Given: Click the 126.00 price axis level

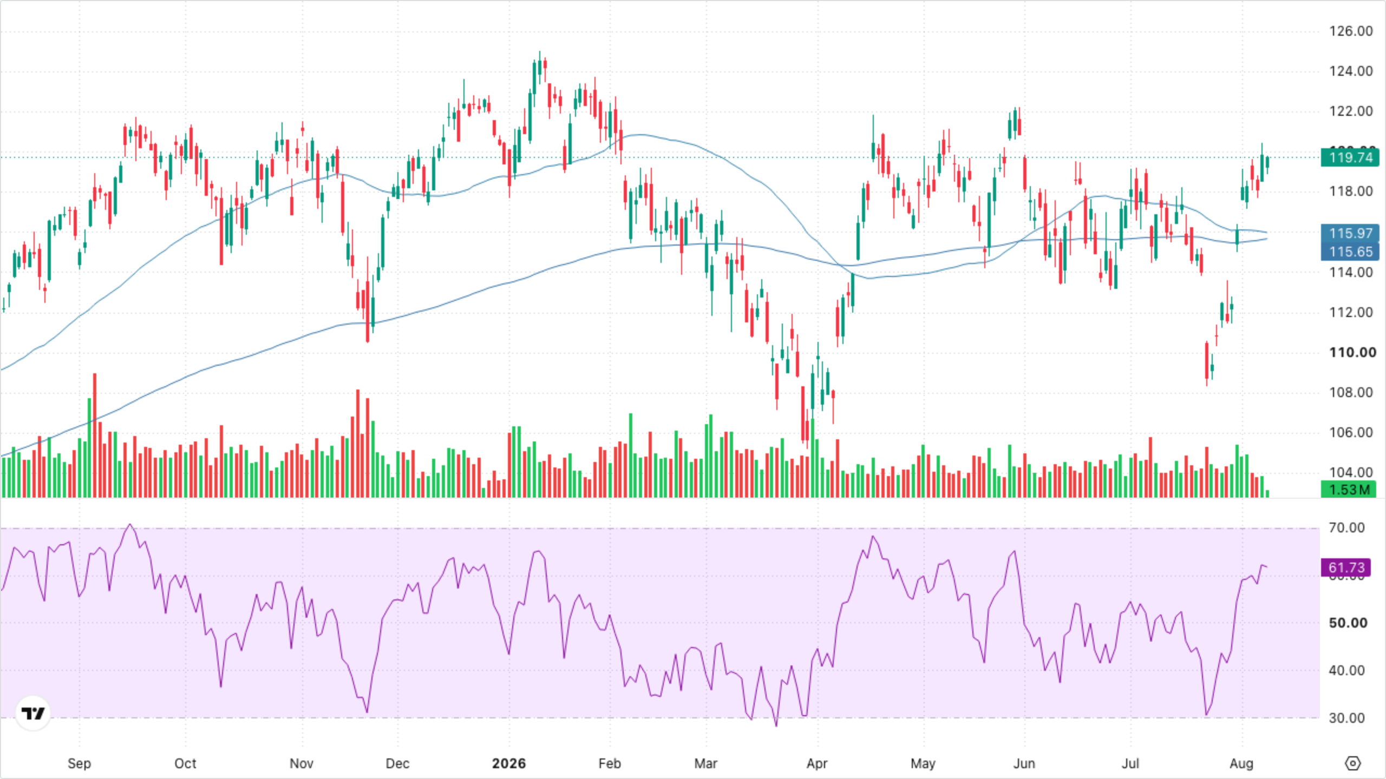Looking at the screenshot, I should pyautogui.click(x=1351, y=31).
